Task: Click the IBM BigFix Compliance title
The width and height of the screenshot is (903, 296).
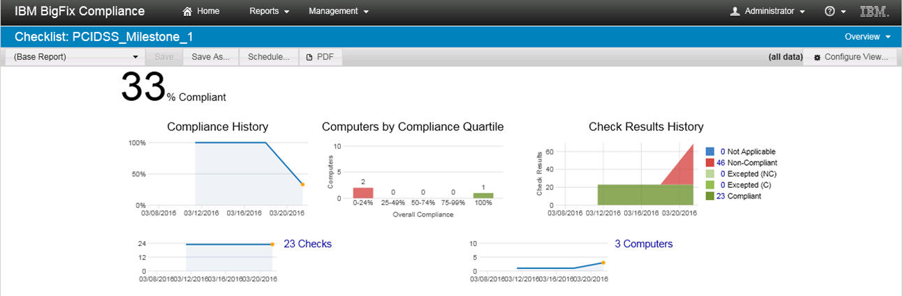Action: pos(80,11)
